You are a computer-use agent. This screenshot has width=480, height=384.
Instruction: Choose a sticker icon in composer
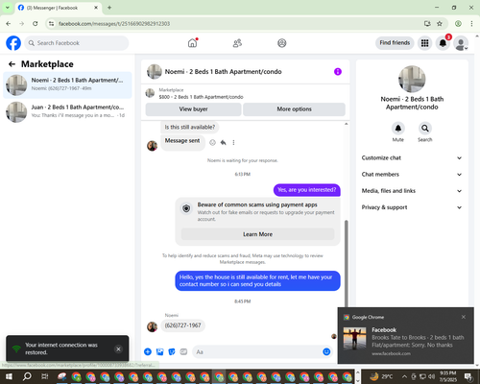click(x=172, y=352)
